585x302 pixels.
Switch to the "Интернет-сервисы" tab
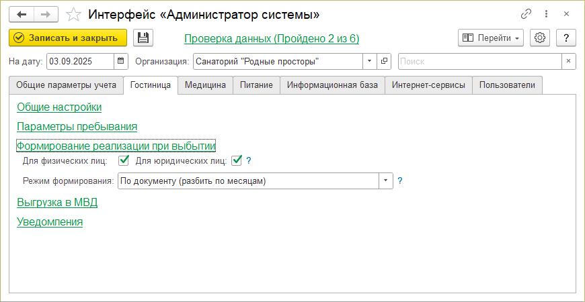[428, 85]
